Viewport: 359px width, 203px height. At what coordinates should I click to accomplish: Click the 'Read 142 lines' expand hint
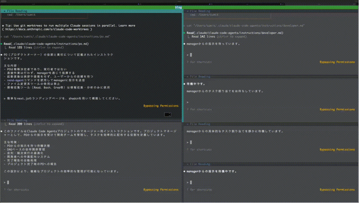[219, 37]
